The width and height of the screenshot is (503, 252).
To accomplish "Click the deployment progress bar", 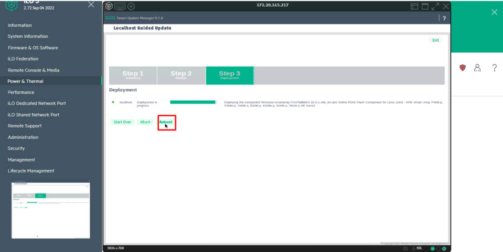I will 193,102.
